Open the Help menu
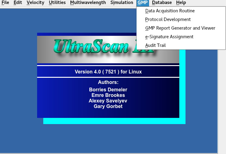Screen dimensions: 226x154 click(x=181, y=3)
